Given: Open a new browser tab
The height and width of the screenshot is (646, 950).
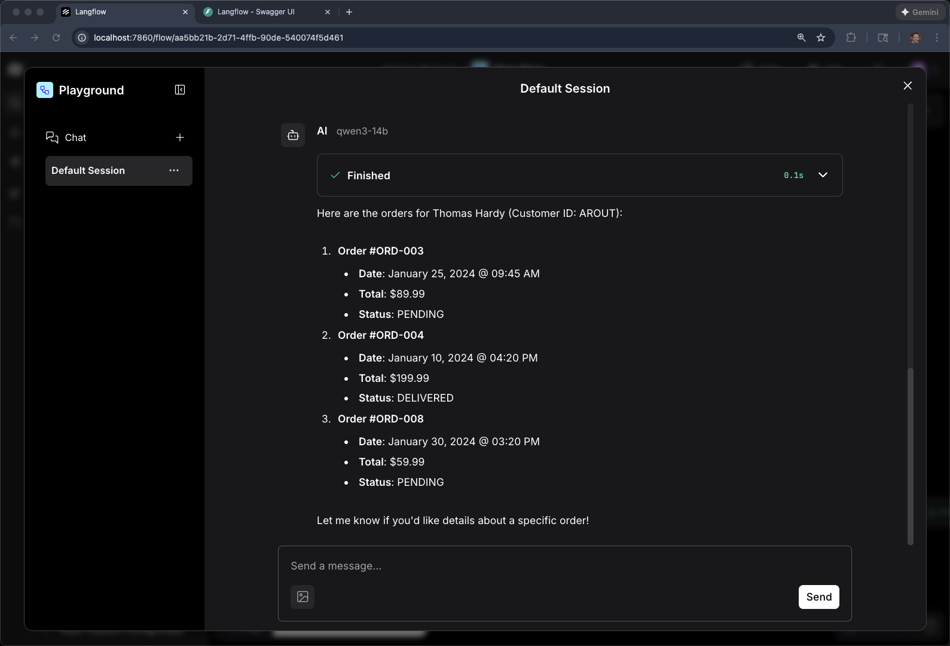Looking at the screenshot, I should [x=349, y=12].
